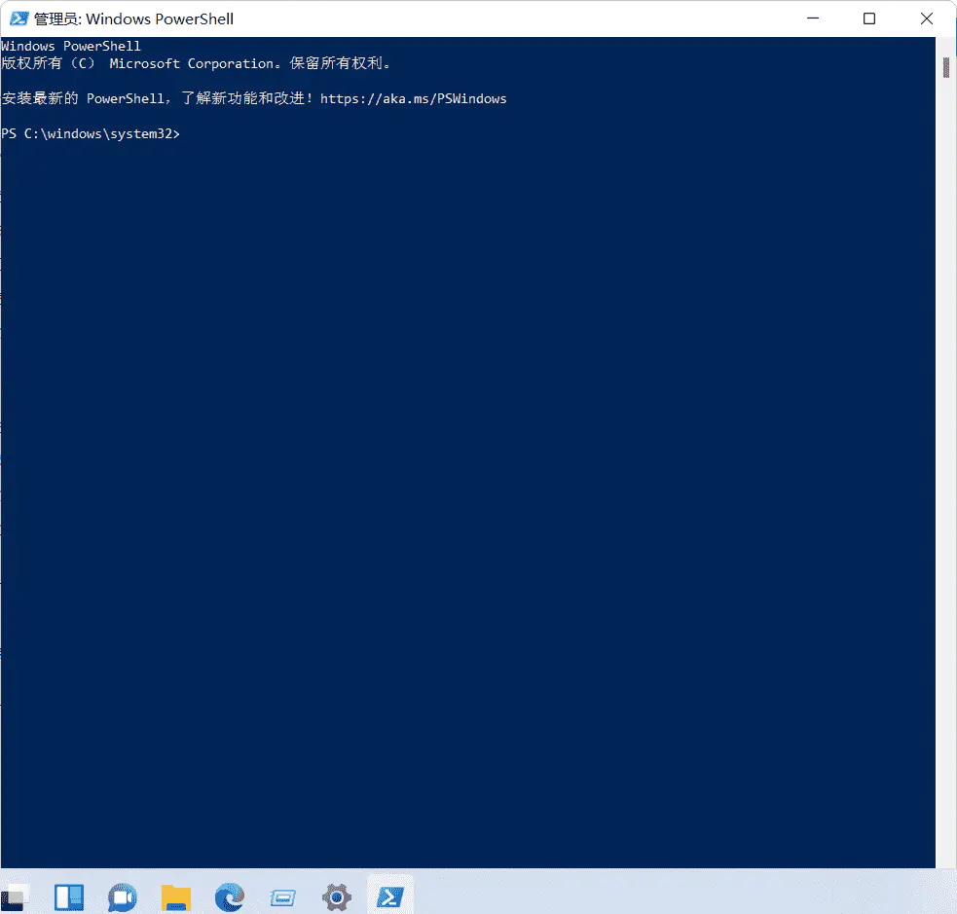Open the Widgets taskbar icon
Screen dimensions: 957x914
(x=69, y=896)
